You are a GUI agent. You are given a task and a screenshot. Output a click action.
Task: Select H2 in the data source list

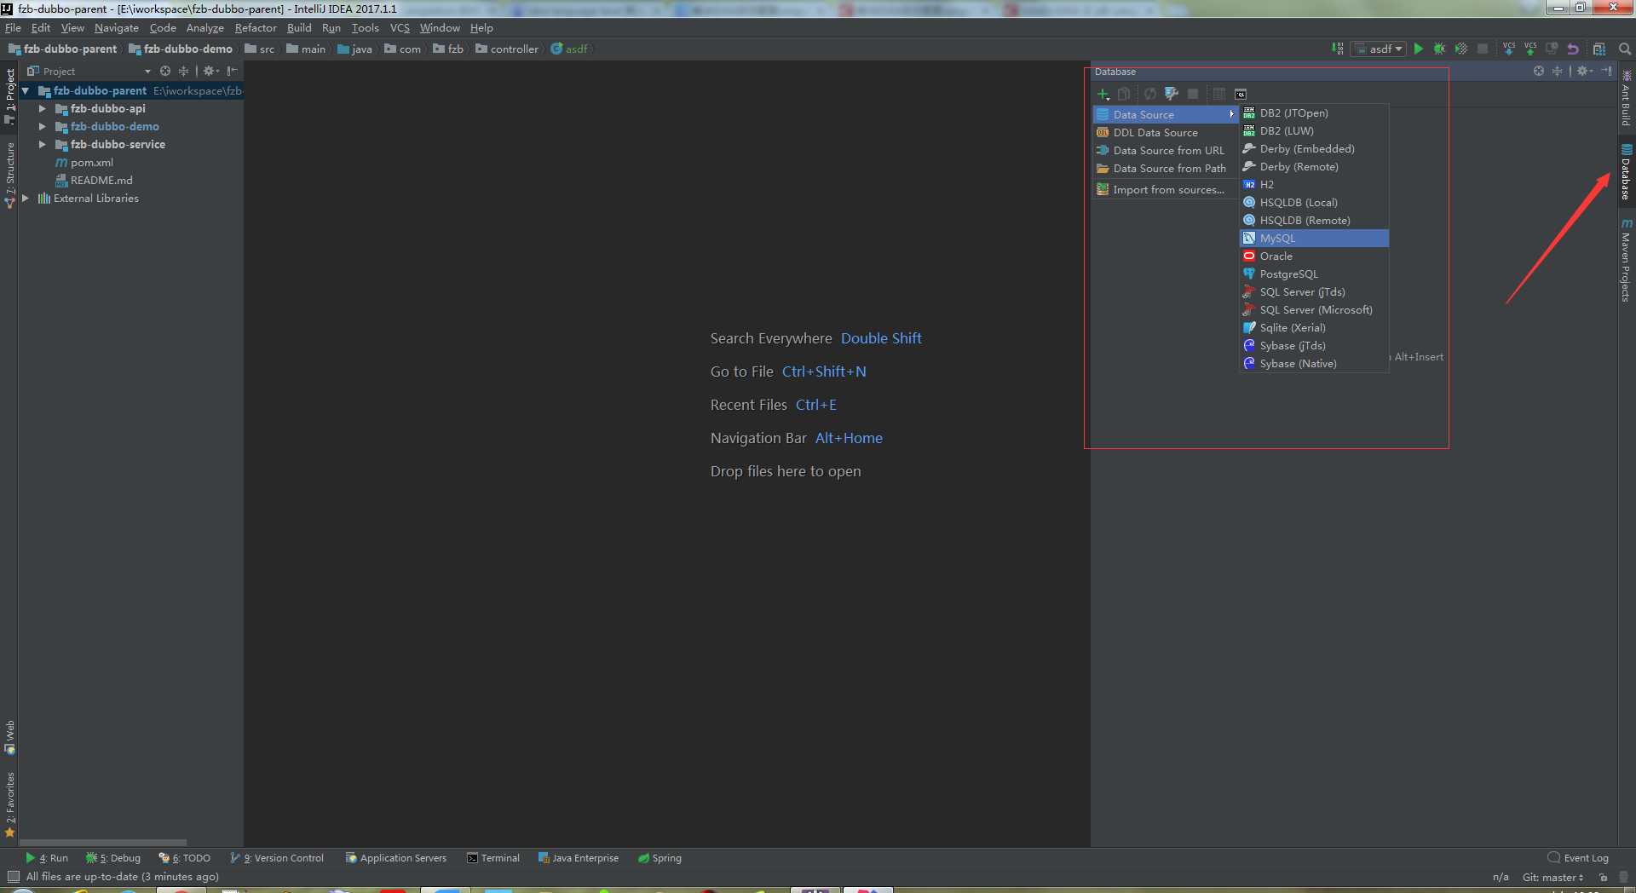coord(1314,184)
